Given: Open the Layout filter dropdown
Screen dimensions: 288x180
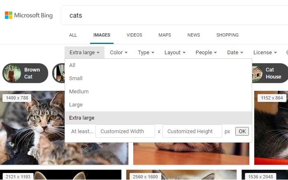Looking at the screenshot, I should point(175,53).
